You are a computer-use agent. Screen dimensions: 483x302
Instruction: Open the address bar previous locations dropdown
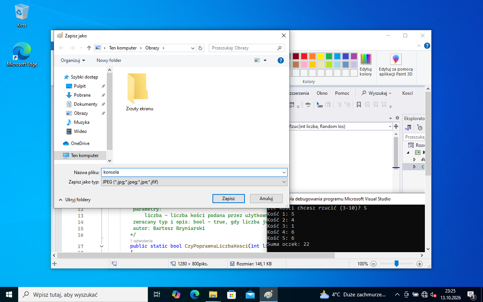click(x=192, y=48)
